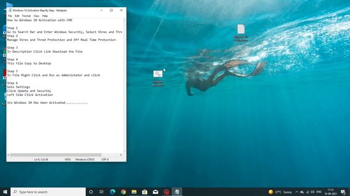Click the 'Step 3' line in Notepad

click(12, 47)
